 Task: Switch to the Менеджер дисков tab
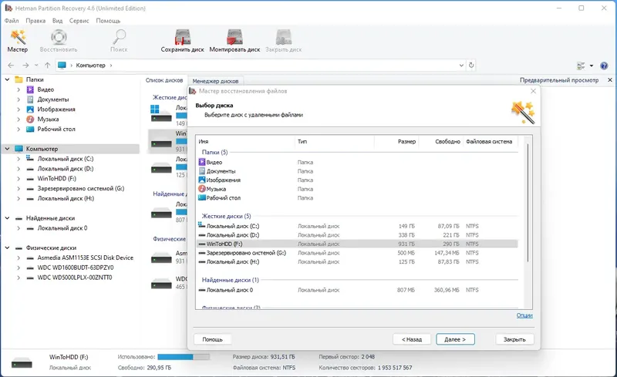click(215, 81)
